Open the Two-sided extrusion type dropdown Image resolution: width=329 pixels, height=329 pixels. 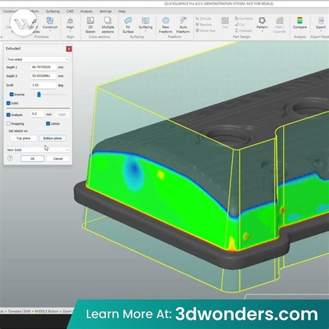pos(38,59)
